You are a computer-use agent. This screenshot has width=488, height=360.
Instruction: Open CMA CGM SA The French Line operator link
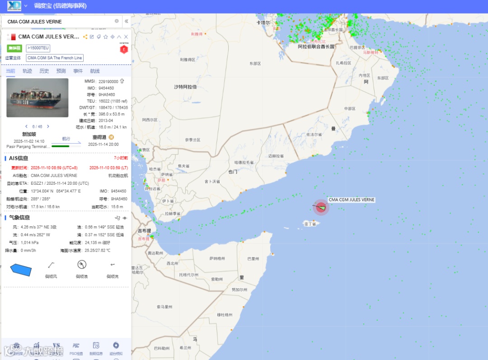point(55,58)
